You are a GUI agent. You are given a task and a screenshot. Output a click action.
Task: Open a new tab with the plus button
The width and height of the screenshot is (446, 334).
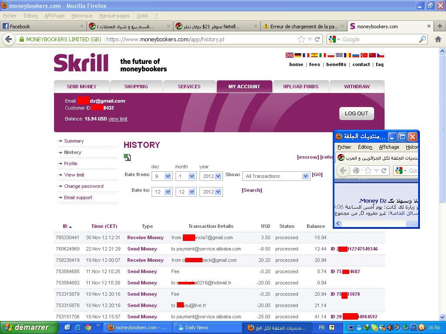click(440, 26)
